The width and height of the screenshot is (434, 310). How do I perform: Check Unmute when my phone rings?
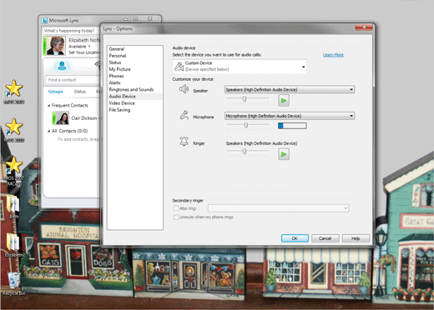tap(176, 217)
